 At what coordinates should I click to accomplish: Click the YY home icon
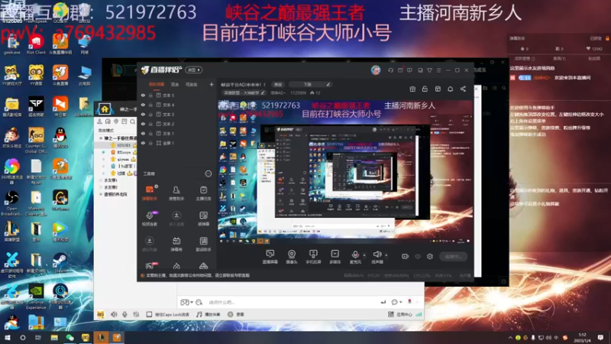(105, 109)
